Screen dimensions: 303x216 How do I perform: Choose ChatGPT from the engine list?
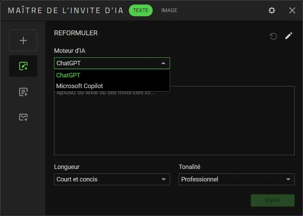112,75
